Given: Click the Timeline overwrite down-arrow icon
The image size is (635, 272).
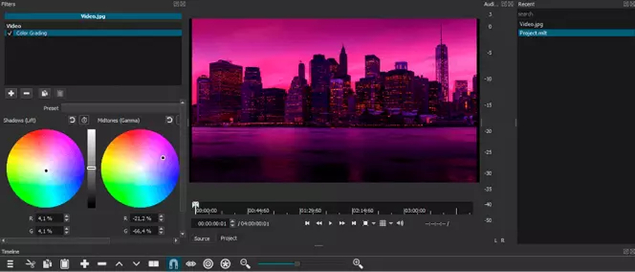Looking at the screenshot, I should tap(136, 264).
